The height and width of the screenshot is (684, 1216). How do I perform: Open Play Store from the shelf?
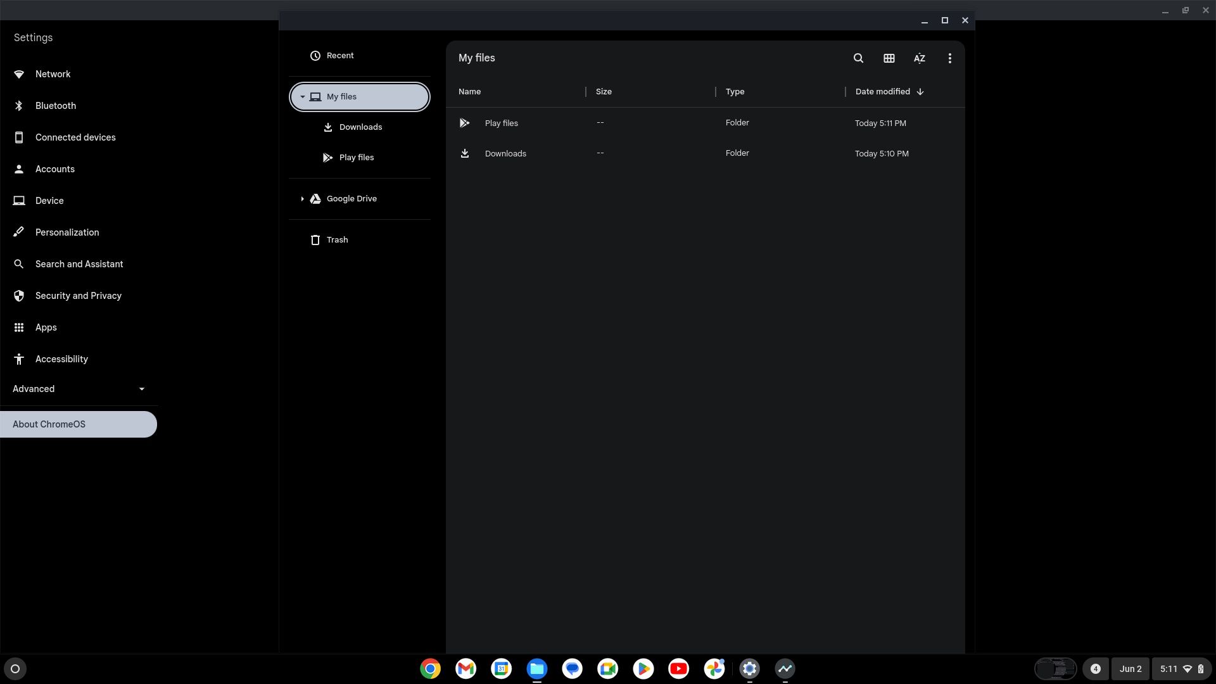pos(643,669)
